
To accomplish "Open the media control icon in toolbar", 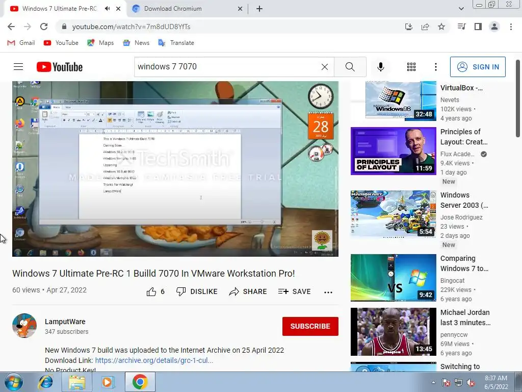I will 461,27.
